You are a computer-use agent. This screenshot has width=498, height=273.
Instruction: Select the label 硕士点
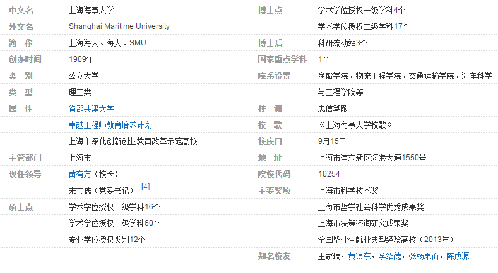tap(21, 207)
